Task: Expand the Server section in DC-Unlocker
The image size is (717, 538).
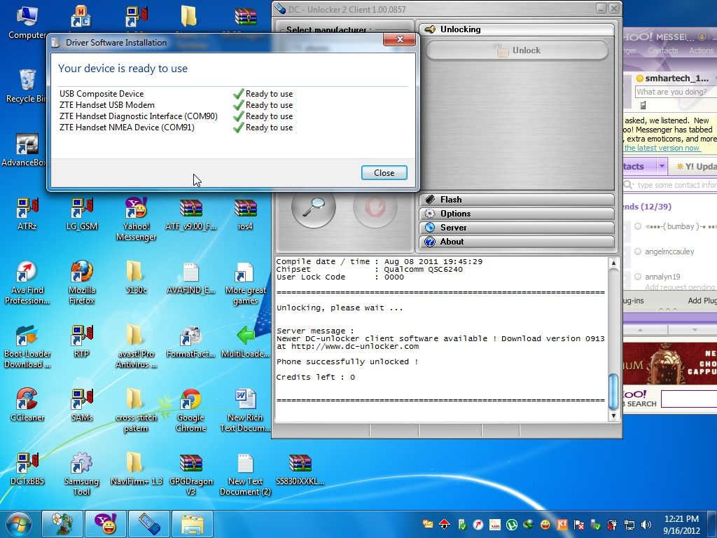Action: point(517,228)
